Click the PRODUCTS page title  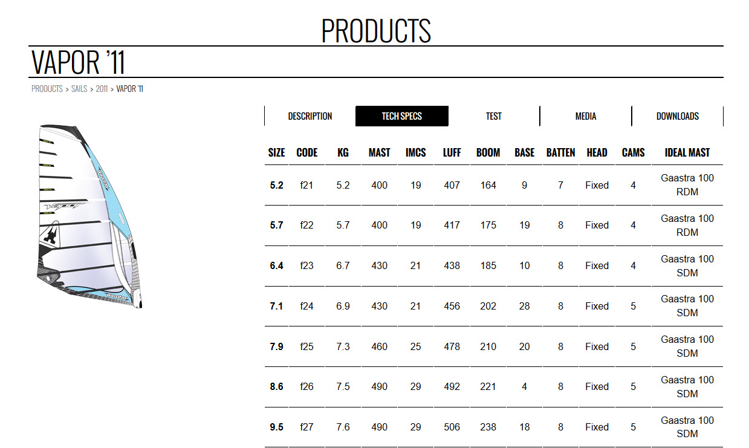click(x=375, y=30)
